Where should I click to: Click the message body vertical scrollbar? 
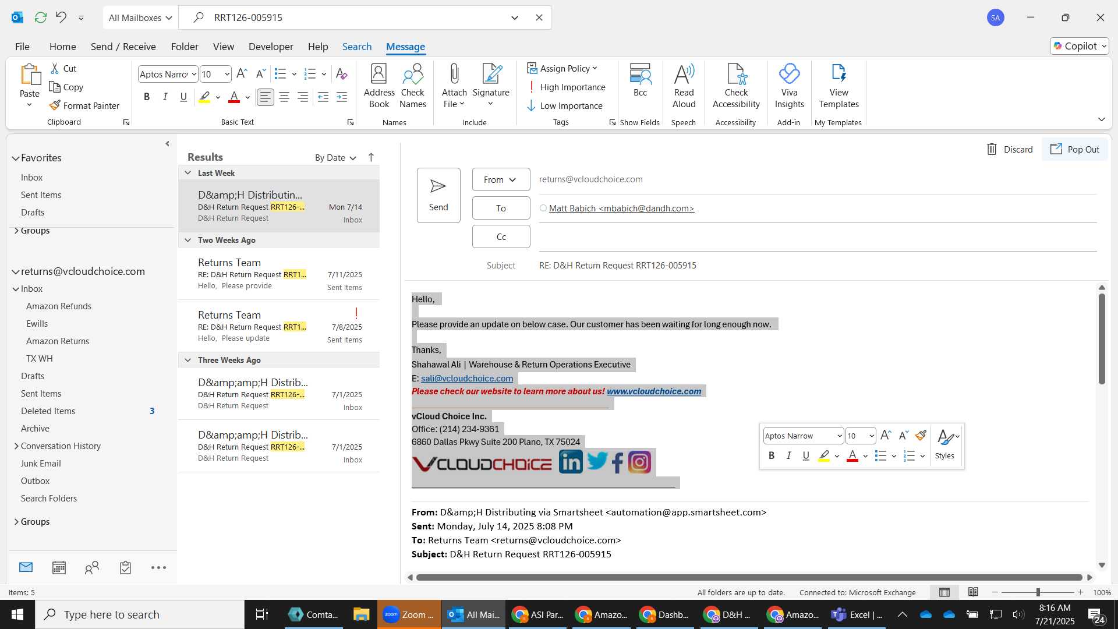(1102, 339)
